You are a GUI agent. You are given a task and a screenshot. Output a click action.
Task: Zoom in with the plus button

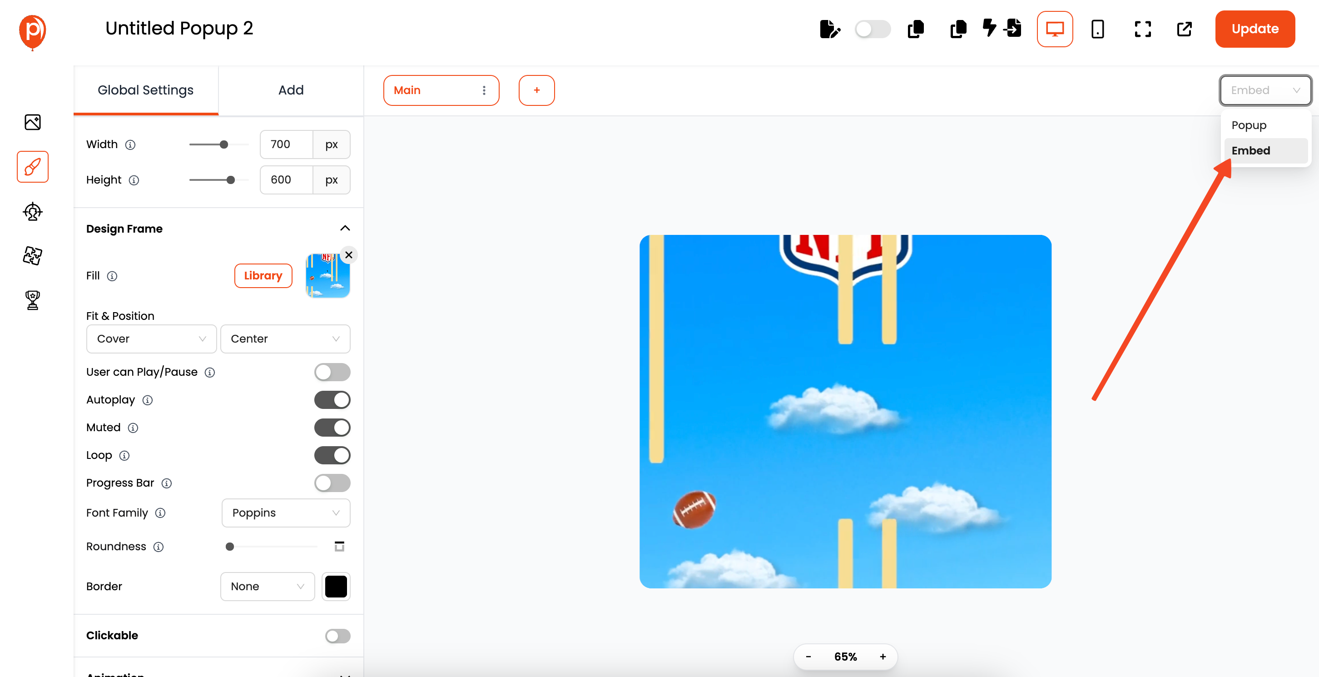883,657
